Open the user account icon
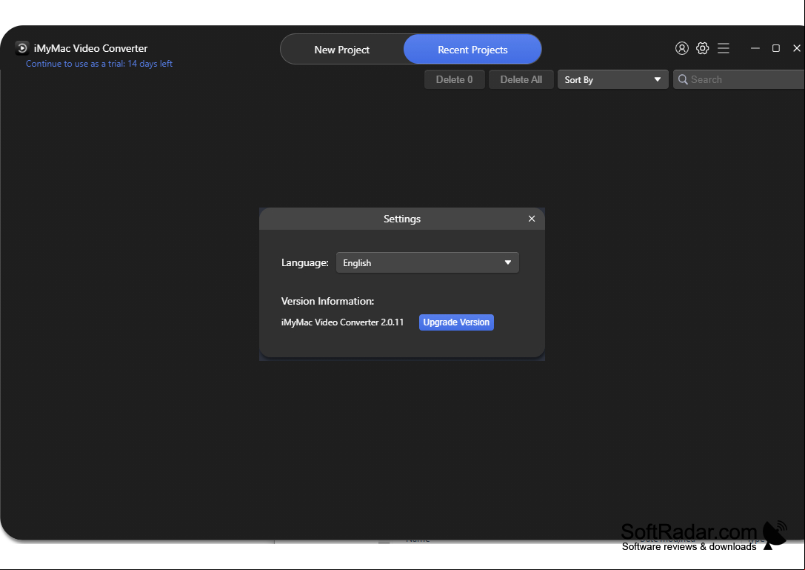This screenshot has height=570, width=805. 681,48
